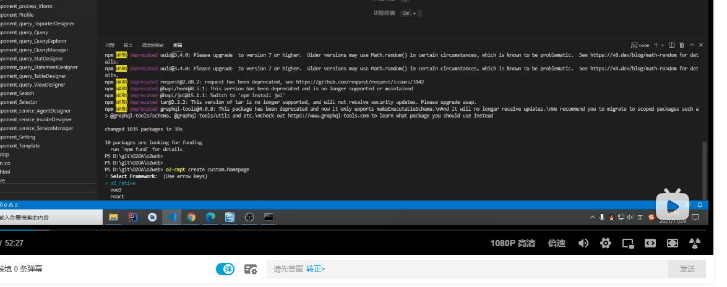The height and width of the screenshot is (287, 727).
Task: Follow the 转正> link in the danmaku box
Action: (316, 269)
